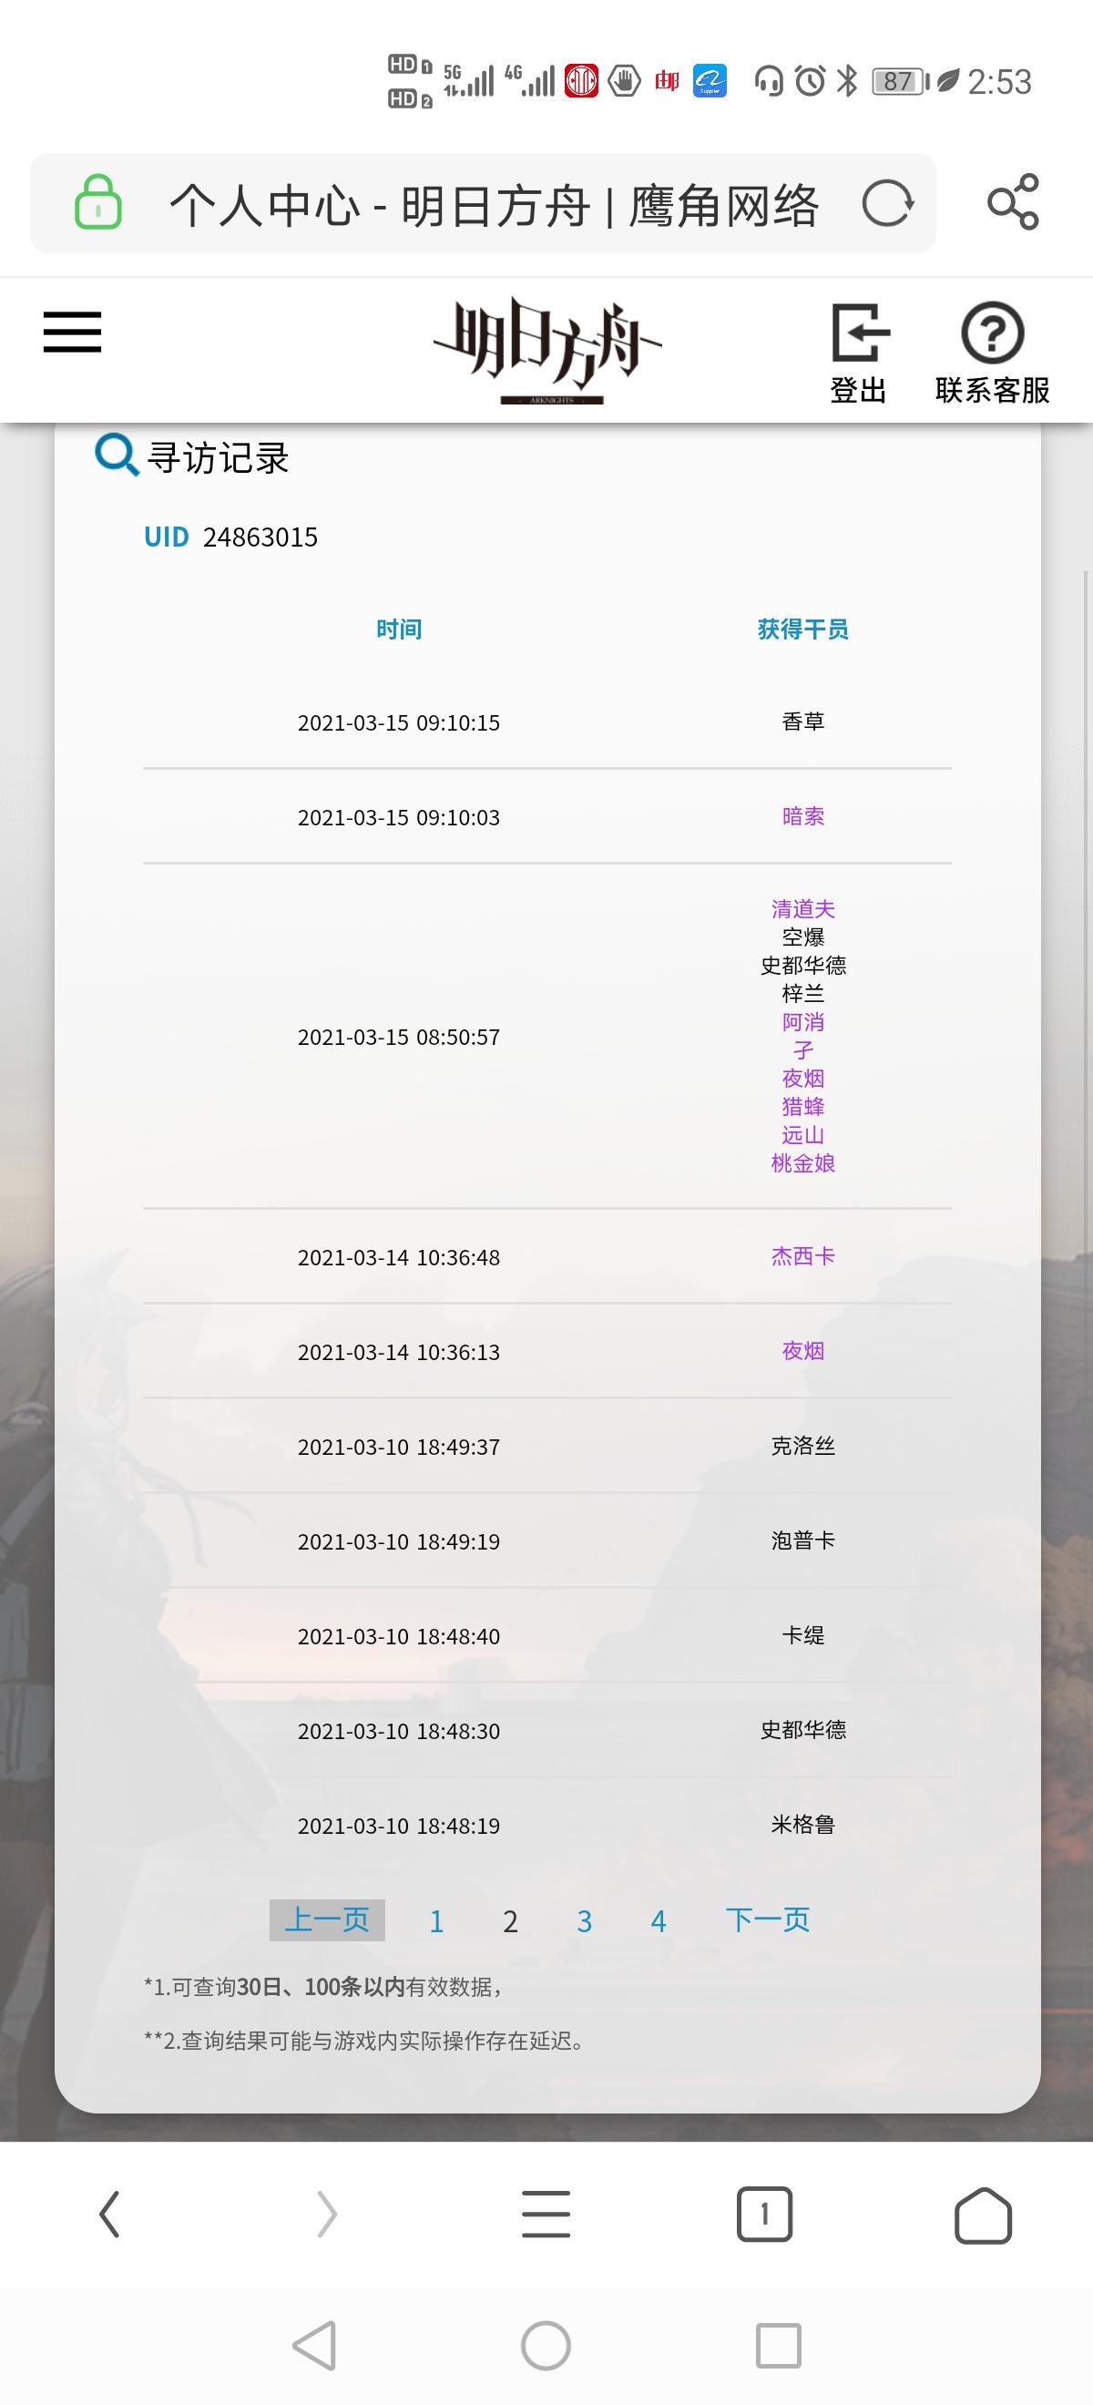Viewport: 1093px width, 2405px height.
Task: Open browser tabs counter icon
Action: (764, 2214)
